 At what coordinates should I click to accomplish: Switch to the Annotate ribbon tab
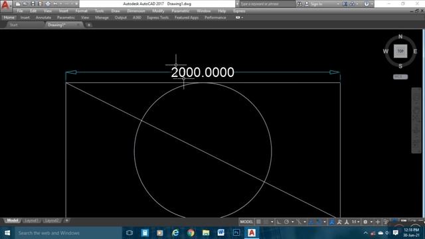[43, 18]
